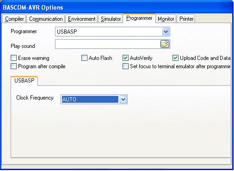
Task: Click inside the Play sound input field
Action: [108, 44]
